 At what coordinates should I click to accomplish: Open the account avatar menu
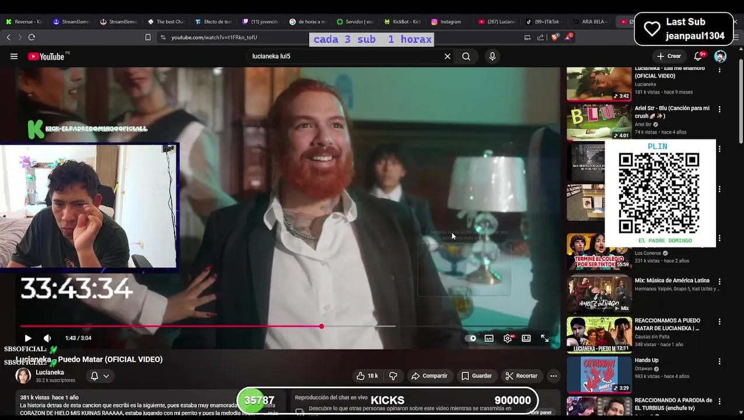720,57
